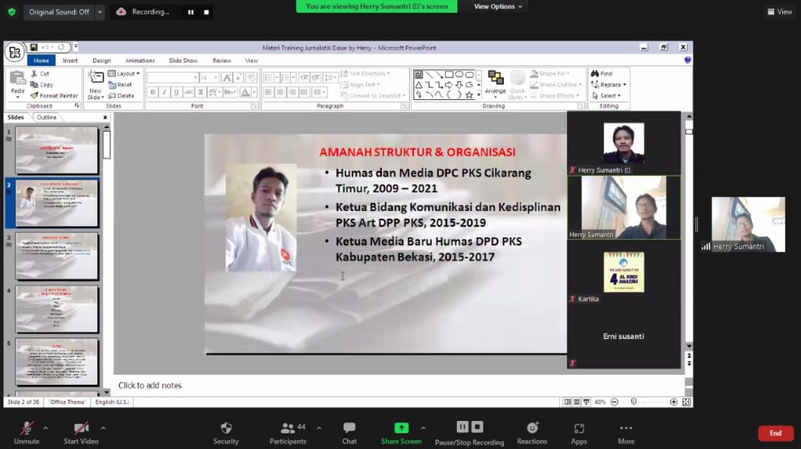This screenshot has height=449, width=801.
Task: Click the red End button
Action: click(x=774, y=433)
